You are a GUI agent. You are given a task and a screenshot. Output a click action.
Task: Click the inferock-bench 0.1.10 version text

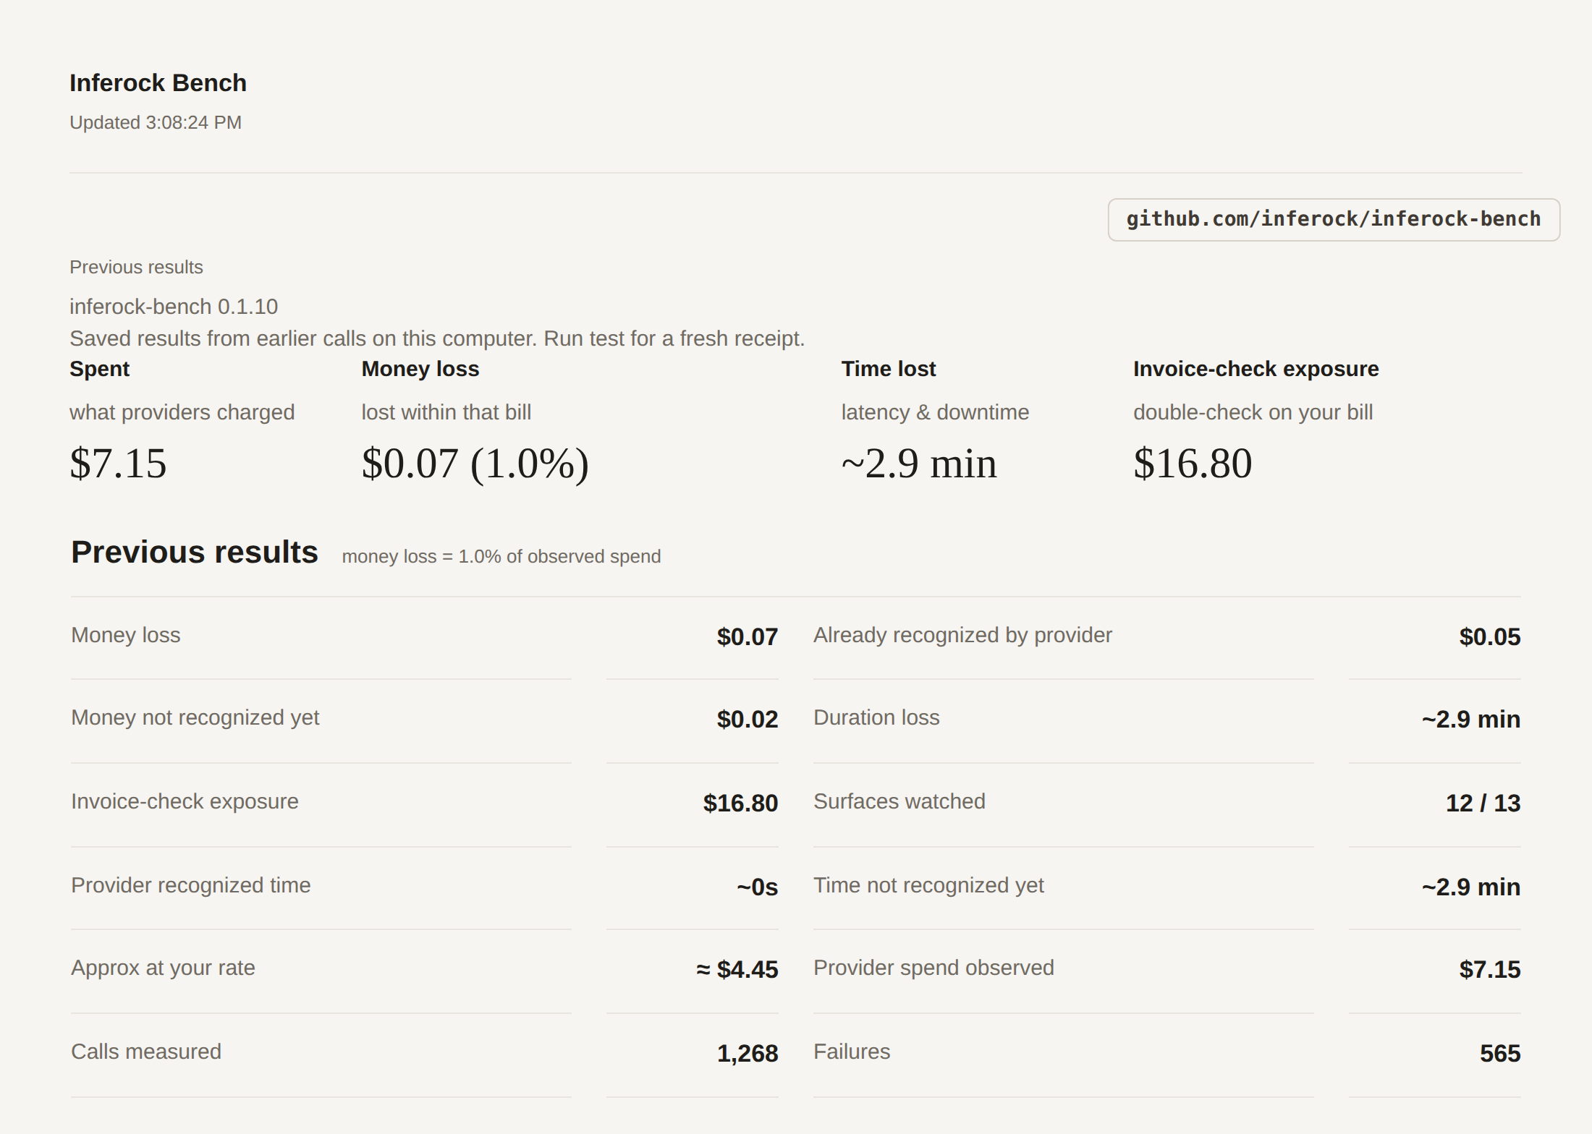[x=174, y=307]
